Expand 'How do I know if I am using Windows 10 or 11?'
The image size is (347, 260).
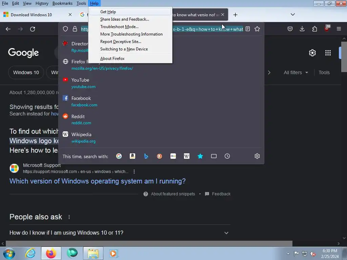(120, 233)
